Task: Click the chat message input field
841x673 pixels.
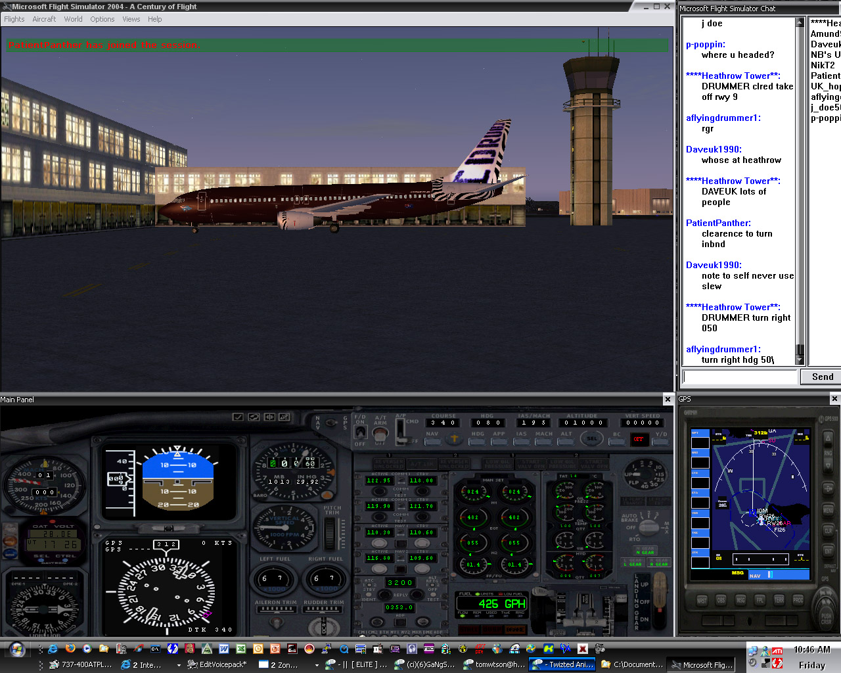Action: pyautogui.click(x=739, y=377)
